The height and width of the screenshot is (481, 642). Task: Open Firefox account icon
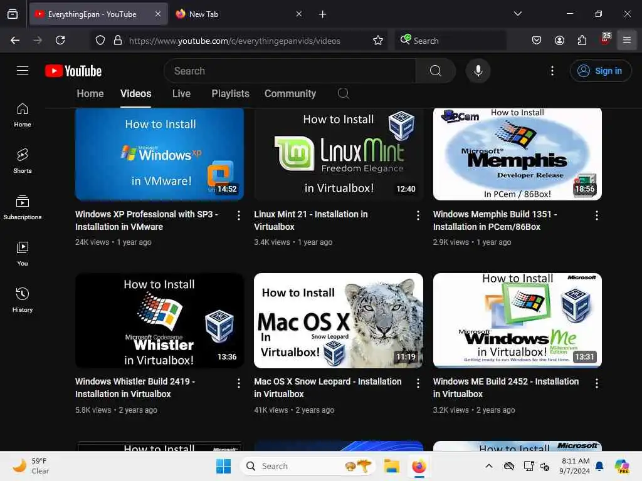click(559, 40)
